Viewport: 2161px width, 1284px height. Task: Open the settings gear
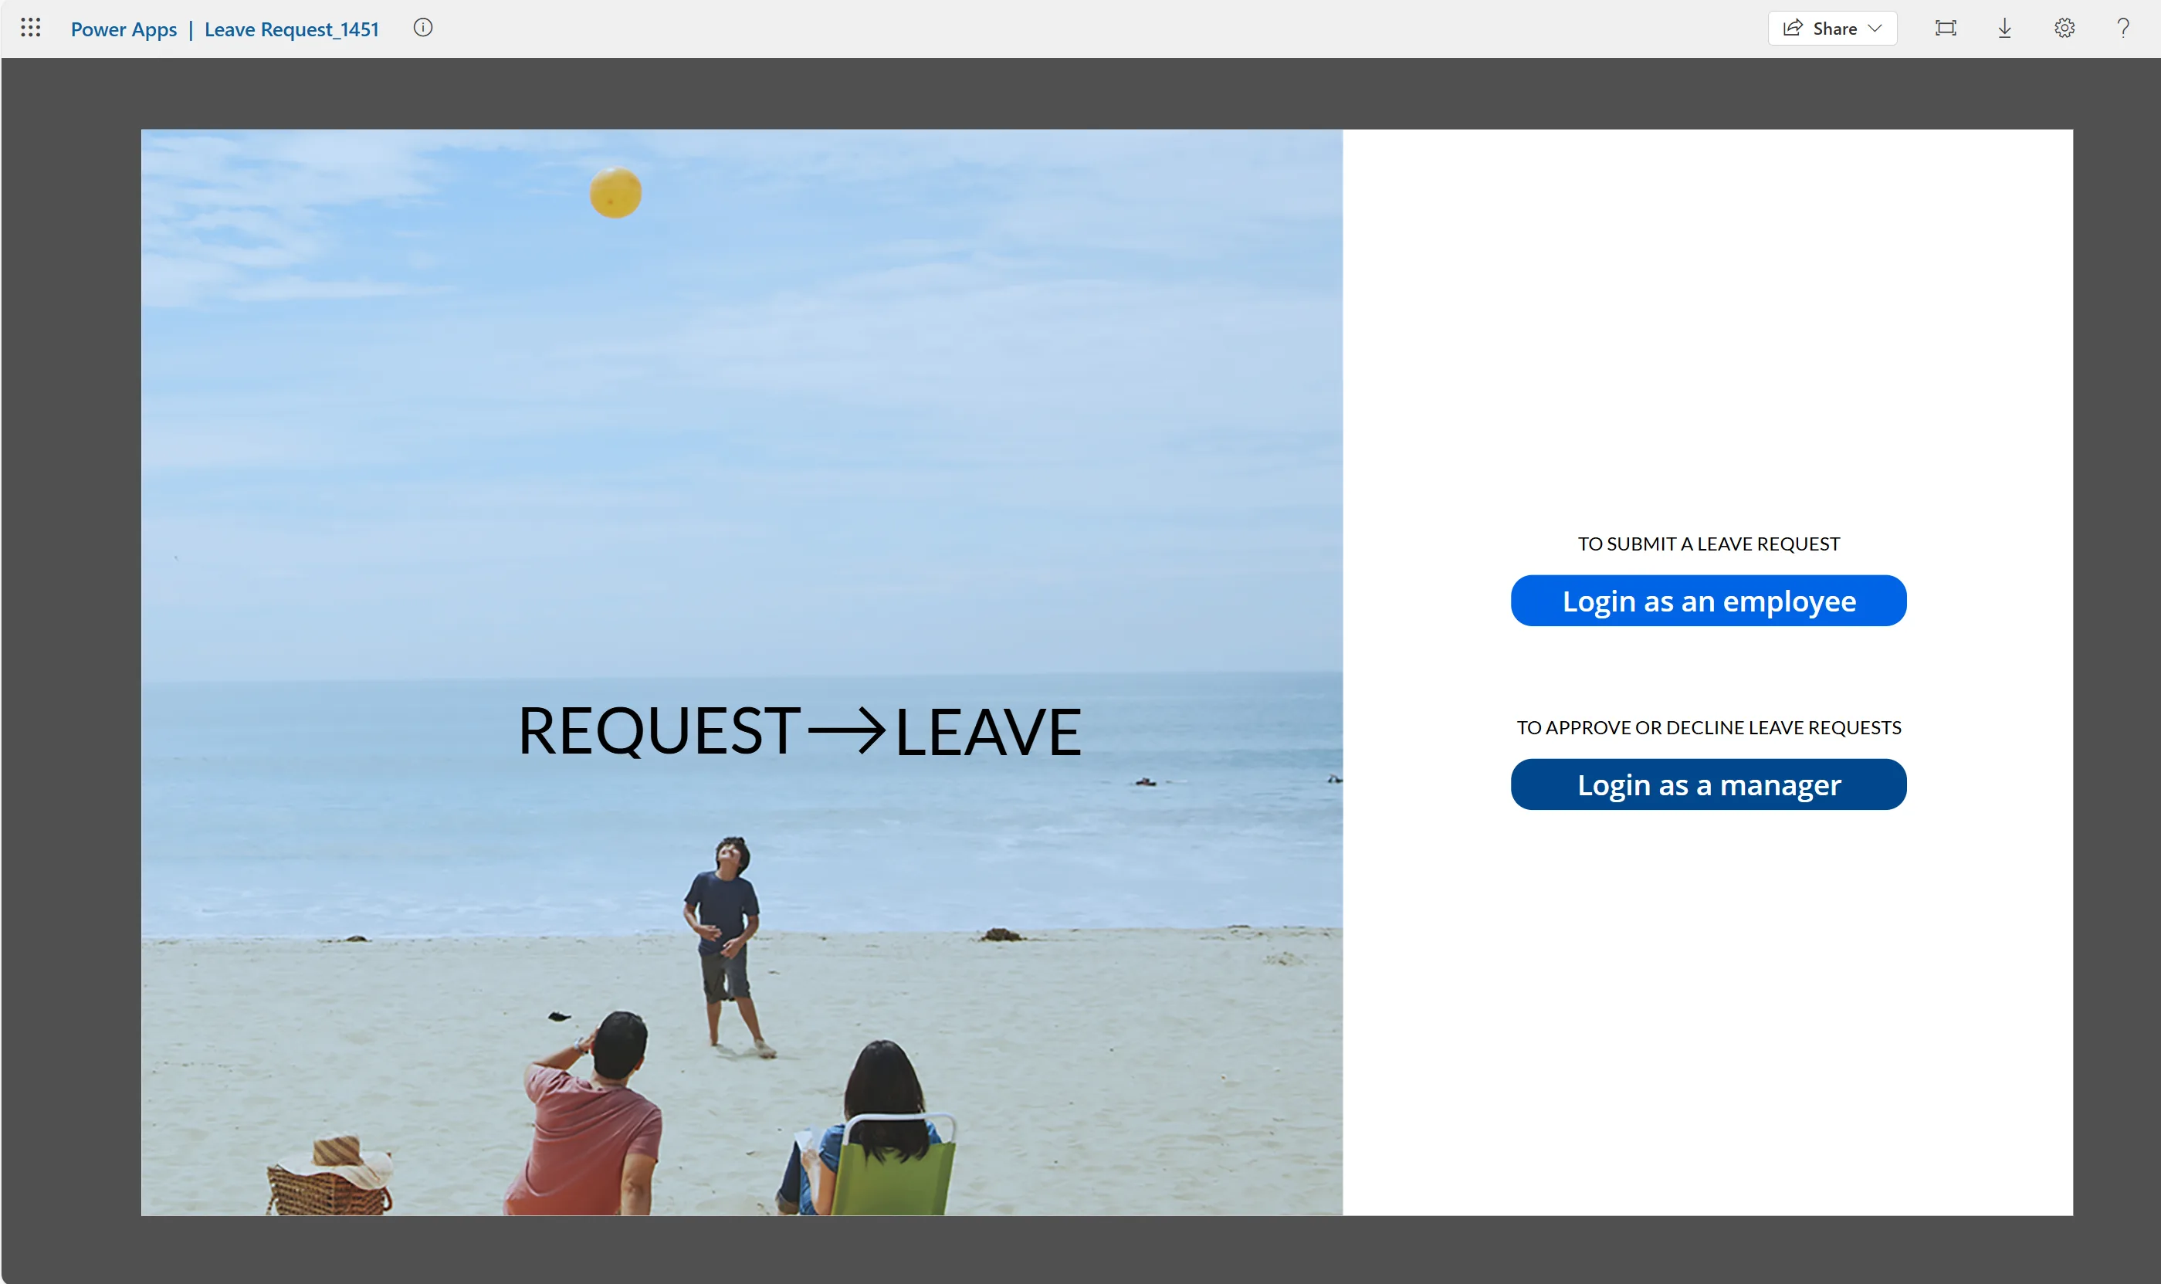[x=2064, y=28]
